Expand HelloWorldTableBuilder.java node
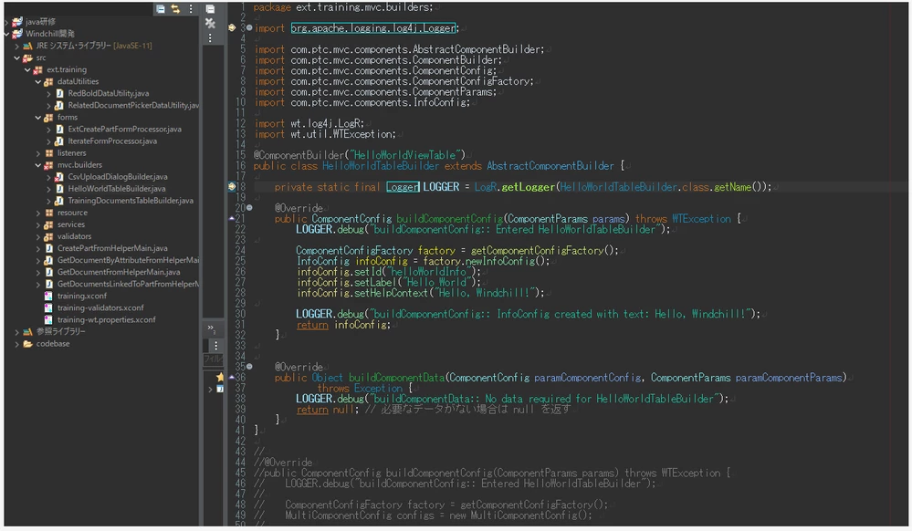The height and width of the screenshot is (531, 912). [49, 189]
